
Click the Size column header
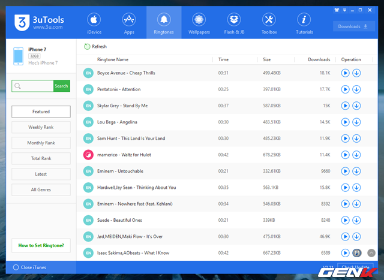pyautogui.click(x=266, y=59)
